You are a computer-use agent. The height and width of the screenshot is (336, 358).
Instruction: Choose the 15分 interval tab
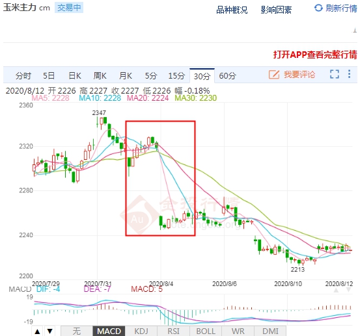point(176,75)
